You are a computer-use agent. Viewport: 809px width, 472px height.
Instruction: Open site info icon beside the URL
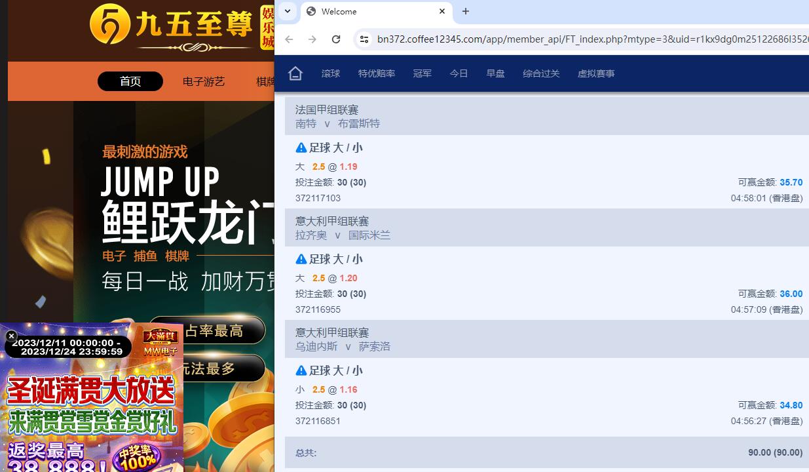pos(364,39)
